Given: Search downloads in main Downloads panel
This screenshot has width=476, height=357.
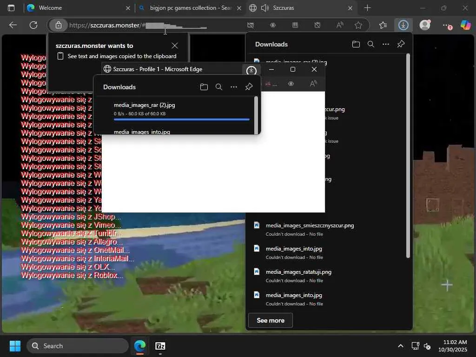Looking at the screenshot, I should pos(370,44).
